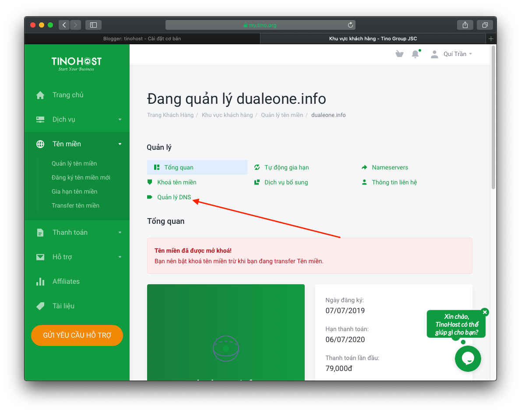Go forward in browser history
Screen dimensions: 521x413
[75, 25]
